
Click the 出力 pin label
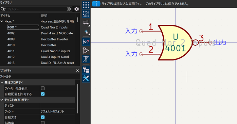[220, 42]
